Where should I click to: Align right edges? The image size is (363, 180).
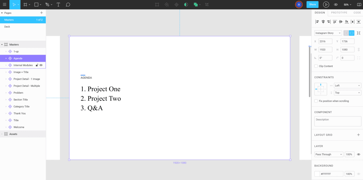click(329, 22)
